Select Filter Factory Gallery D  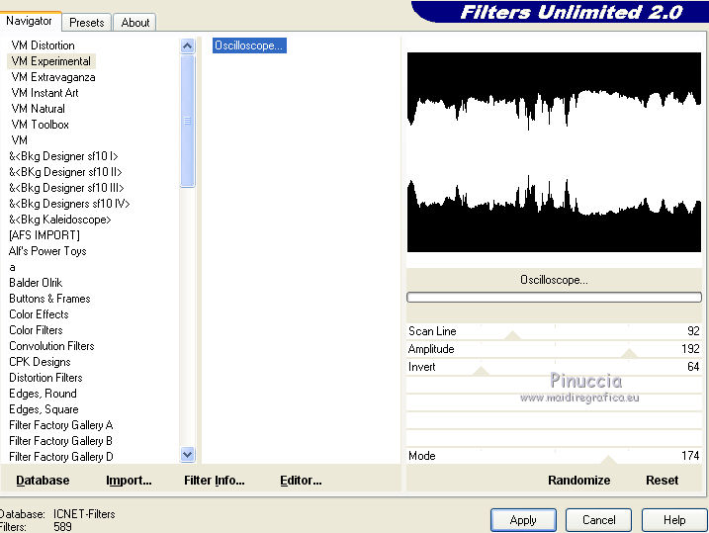(60, 457)
